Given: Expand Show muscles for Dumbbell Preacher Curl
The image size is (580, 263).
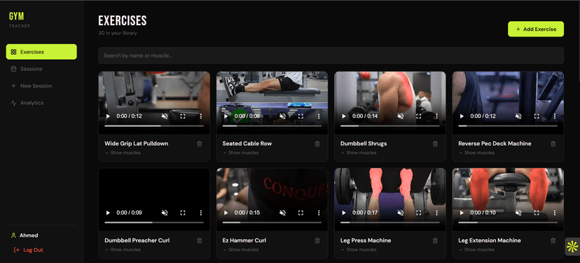Looking at the screenshot, I should 123,250.
